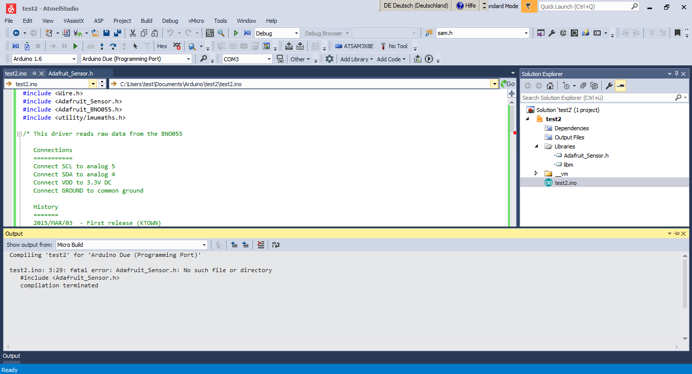
Task: Click the Navigate Backward arrow icon
Action: click(16, 33)
